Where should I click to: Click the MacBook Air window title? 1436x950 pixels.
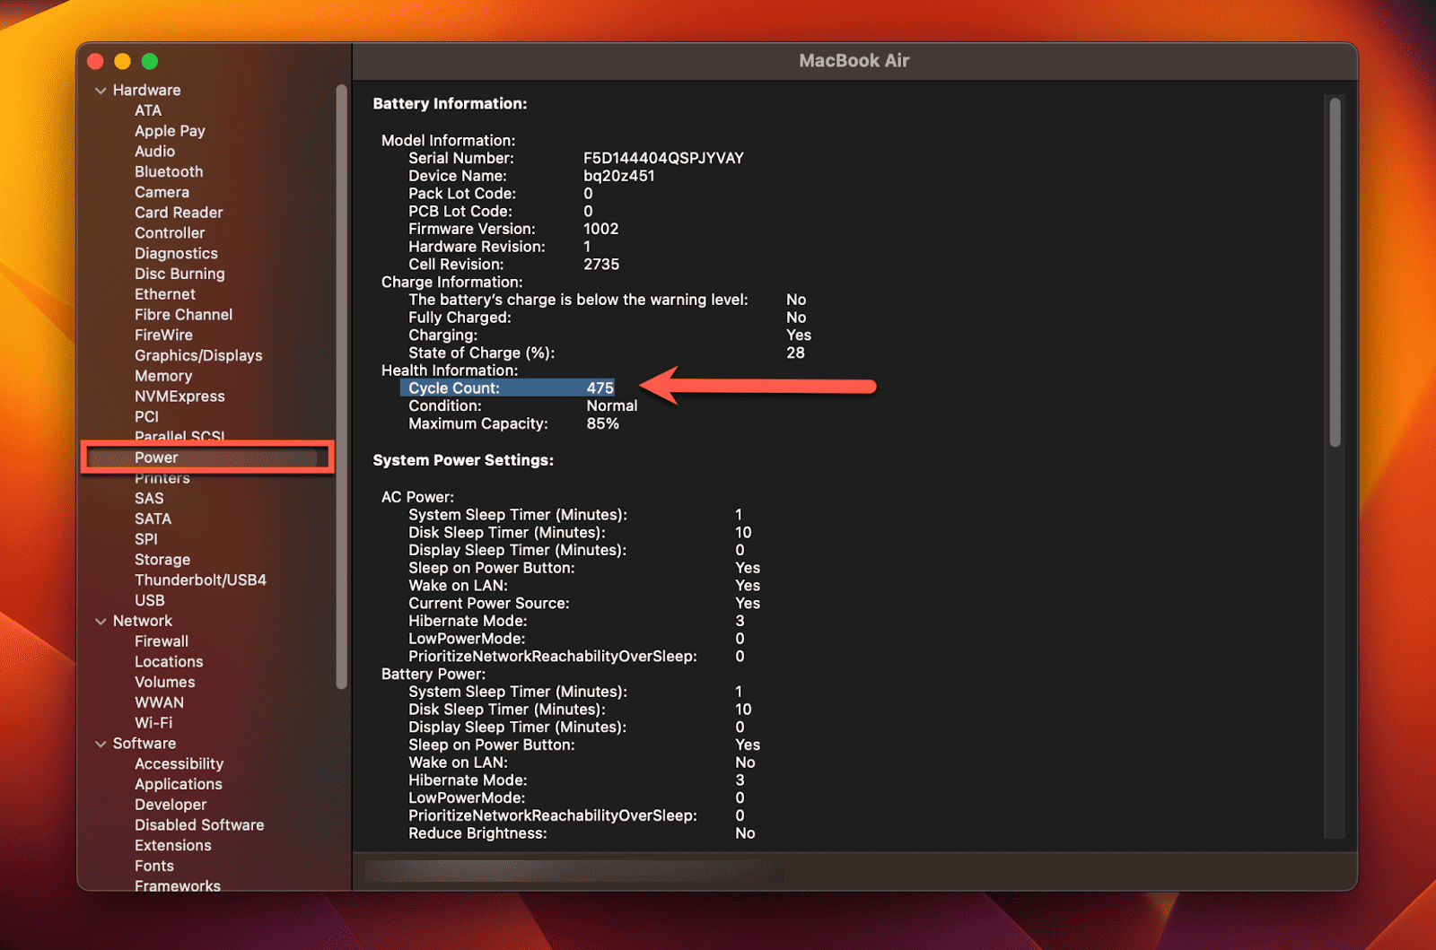coord(854,61)
